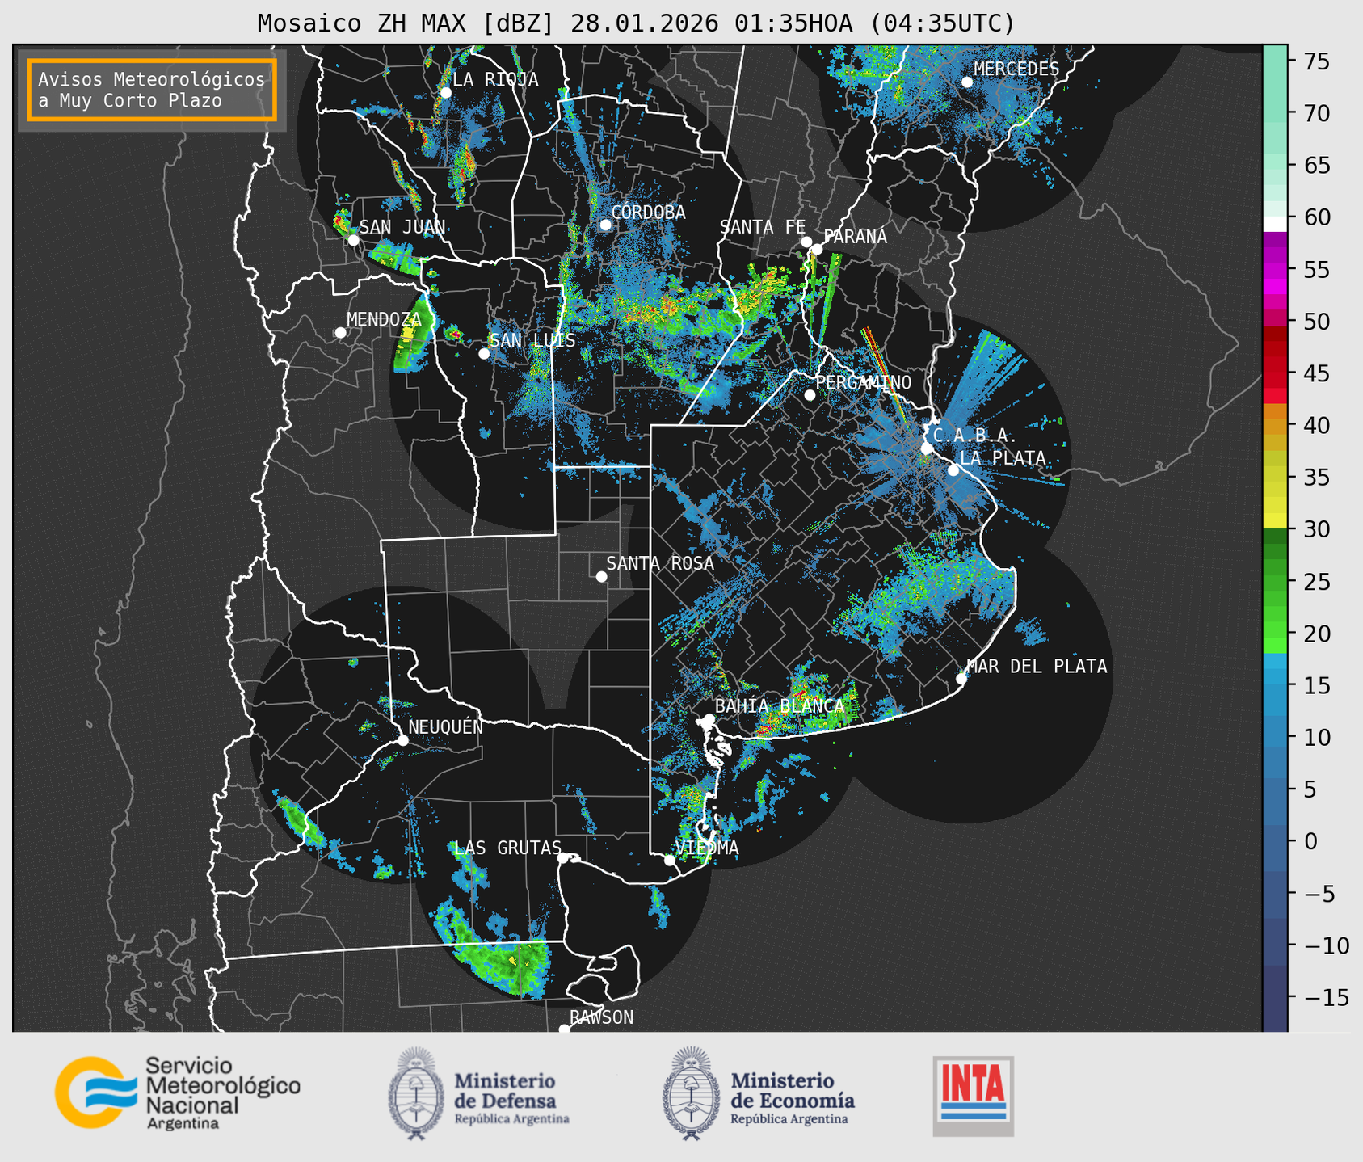Click the BAHÍA BLANCA map label

780,705
